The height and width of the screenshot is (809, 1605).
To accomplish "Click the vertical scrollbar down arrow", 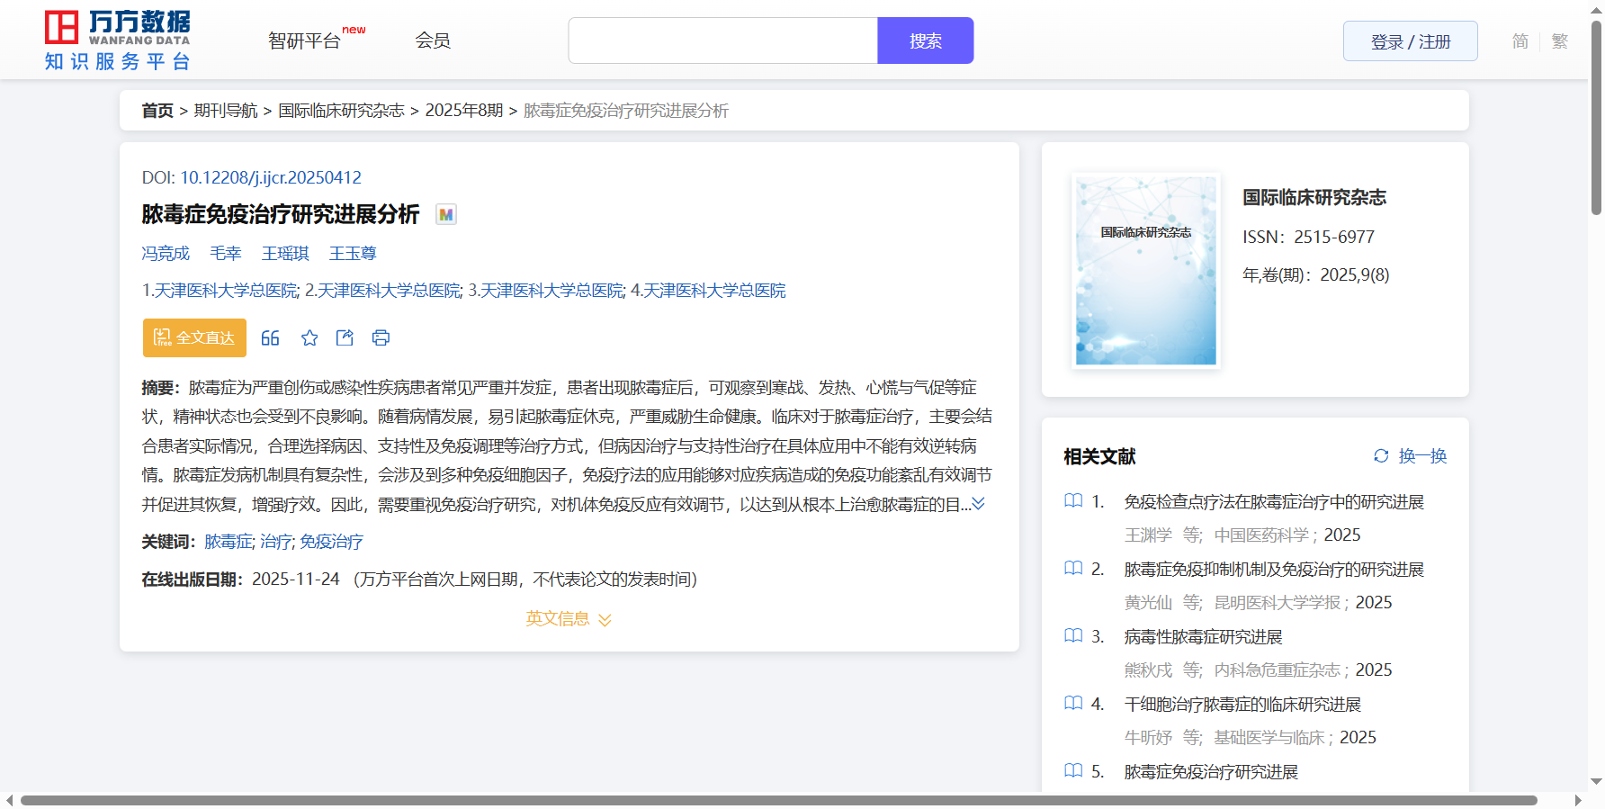I will [x=1596, y=782].
